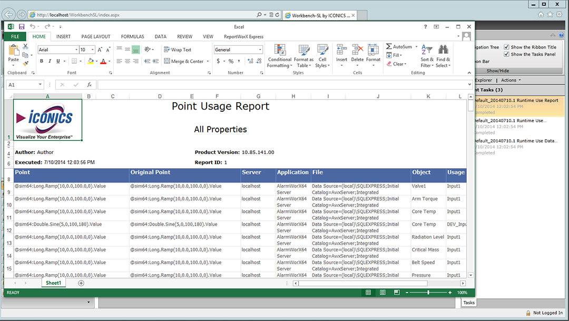
Task: Click the Insert Function fx icon
Action: (90, 84)
